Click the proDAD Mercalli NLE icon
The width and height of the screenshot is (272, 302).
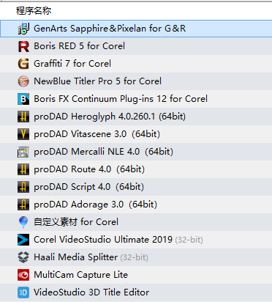click(x=23, y=152)
